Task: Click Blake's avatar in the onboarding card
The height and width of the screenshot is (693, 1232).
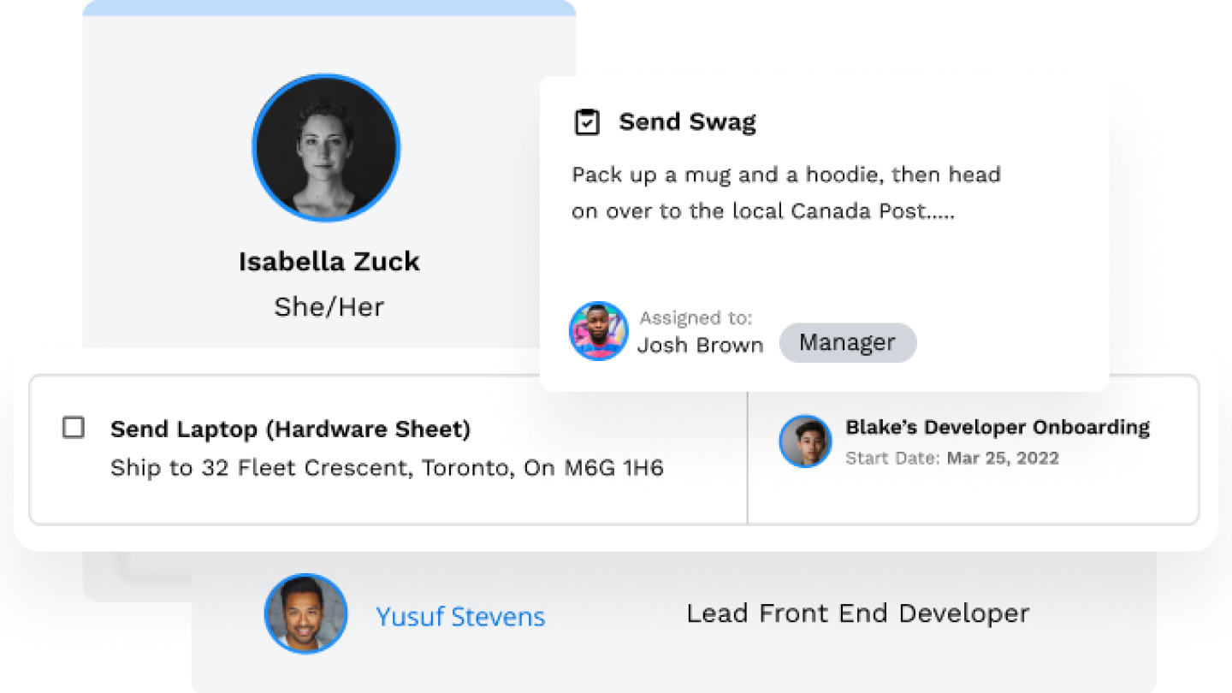Action: (805, 441)
